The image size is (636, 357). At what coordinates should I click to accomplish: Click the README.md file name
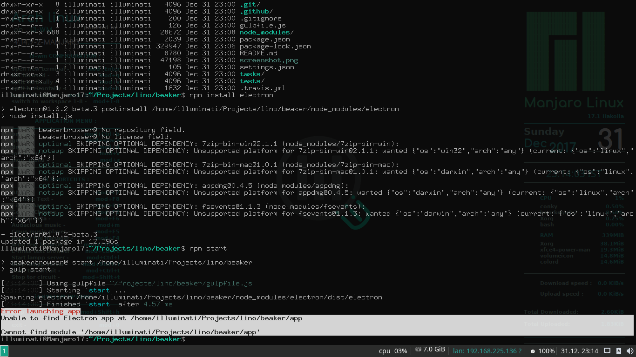coord(258,53)
